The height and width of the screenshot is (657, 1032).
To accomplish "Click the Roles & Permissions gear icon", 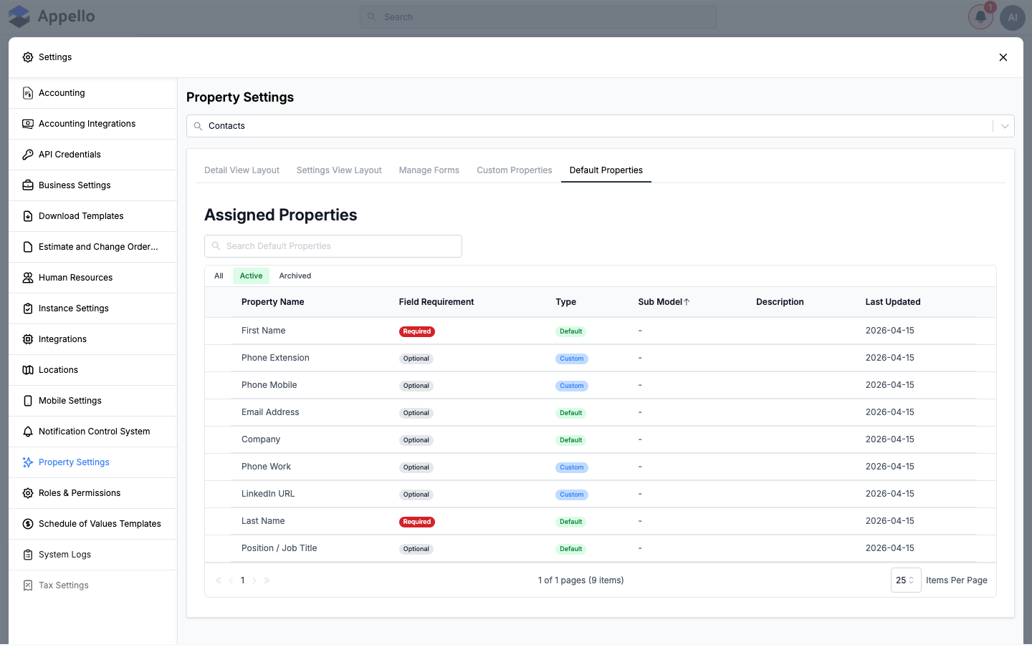I will point(28,493).
